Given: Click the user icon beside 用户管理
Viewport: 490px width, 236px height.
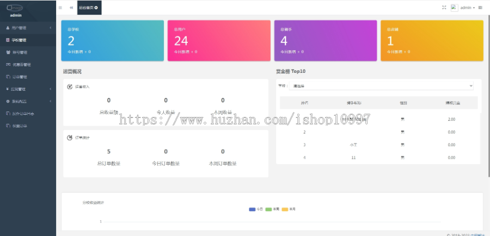Looking at the screenshot, I should point(8,28).
